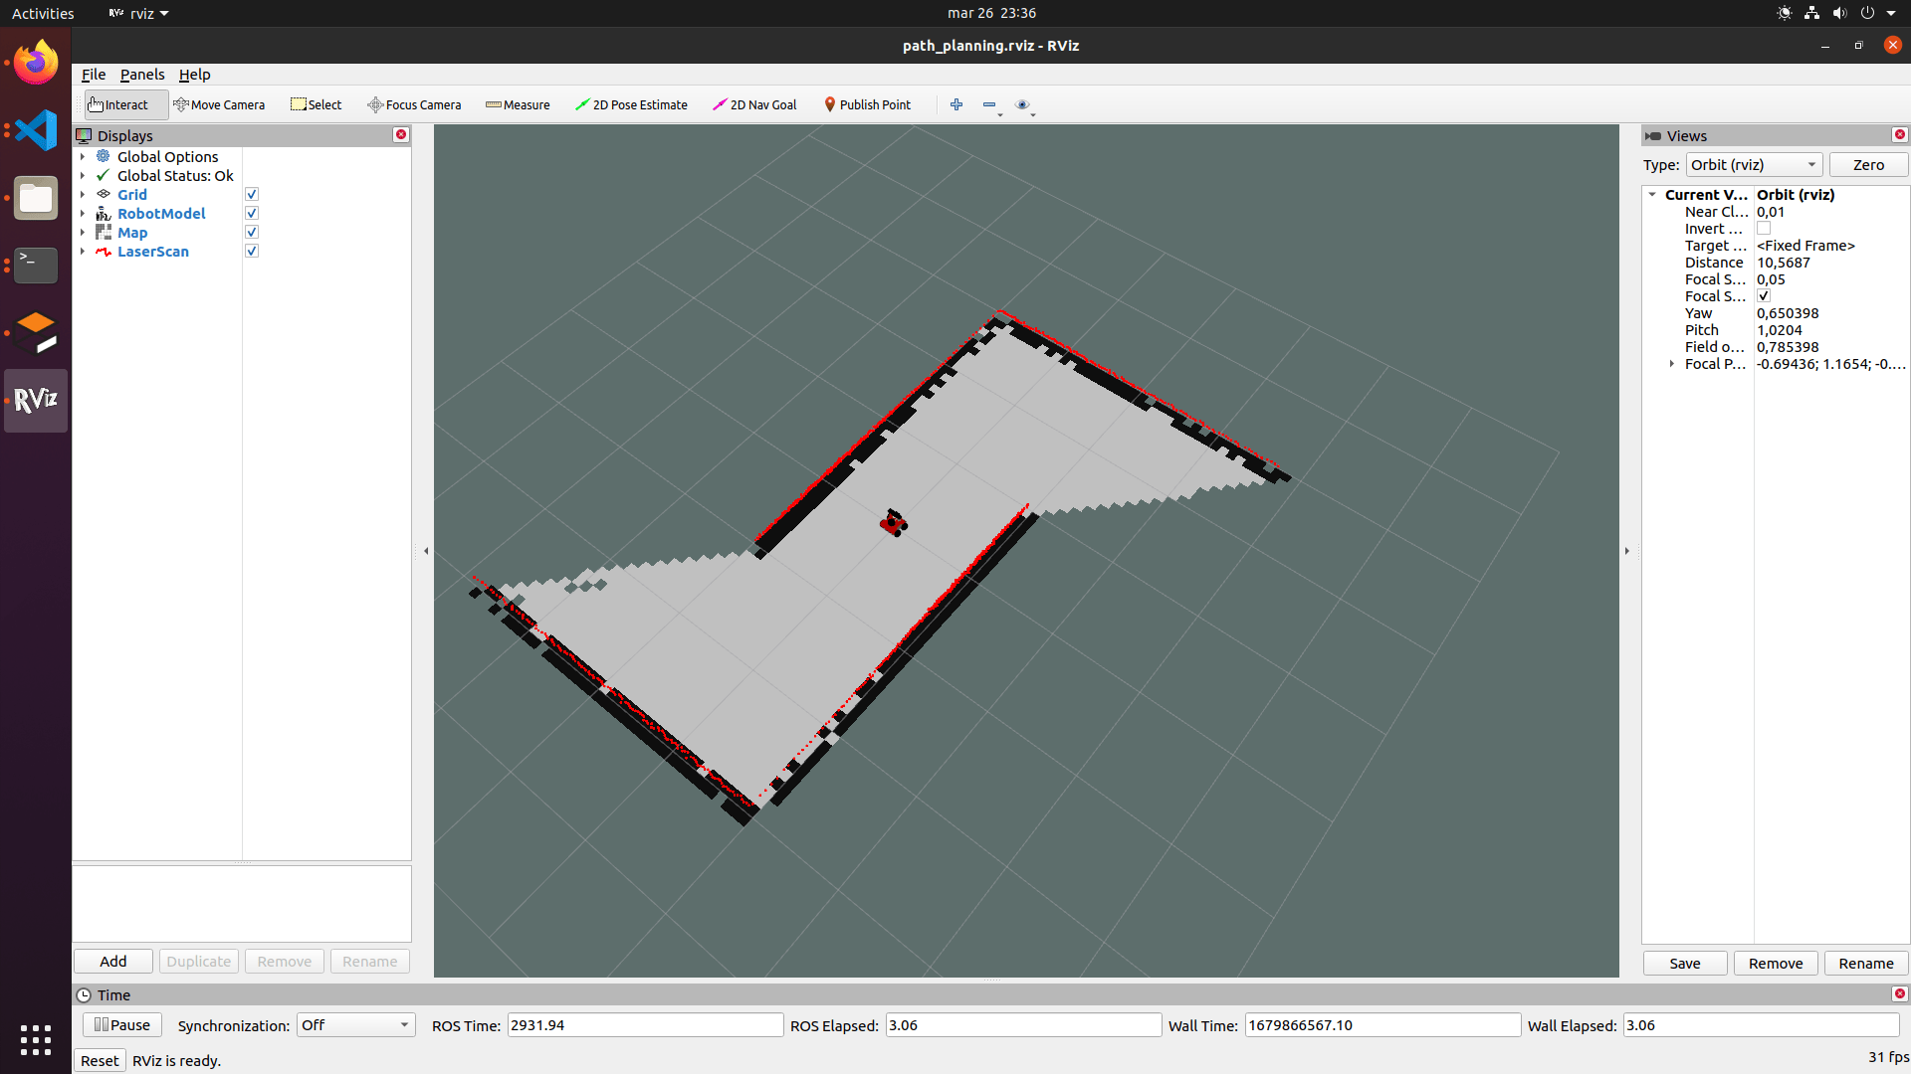Open Sublime Text from the dock
1911x1074 pixels.
click(x=36, y=333)
